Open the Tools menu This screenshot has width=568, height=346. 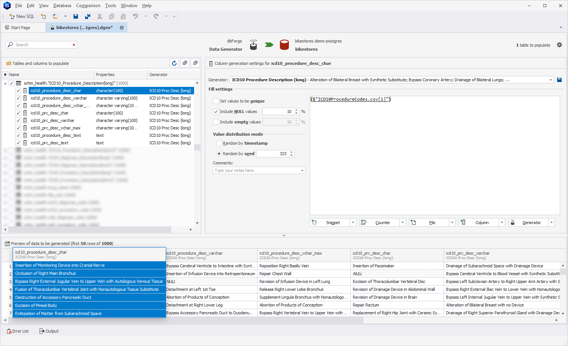pos(110,6)
